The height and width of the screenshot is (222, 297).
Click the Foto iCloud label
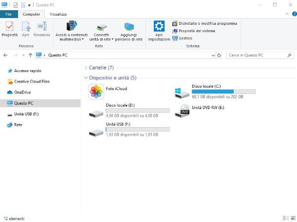tap(116, 89)
